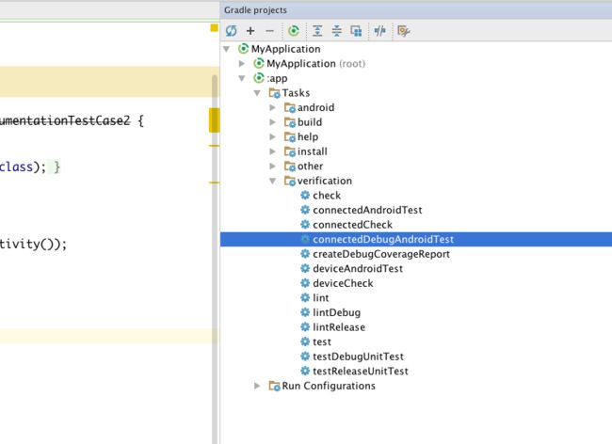Screen dimensions: 612x444
Task: Collapse all tree nodes icon
Action: 337,31
